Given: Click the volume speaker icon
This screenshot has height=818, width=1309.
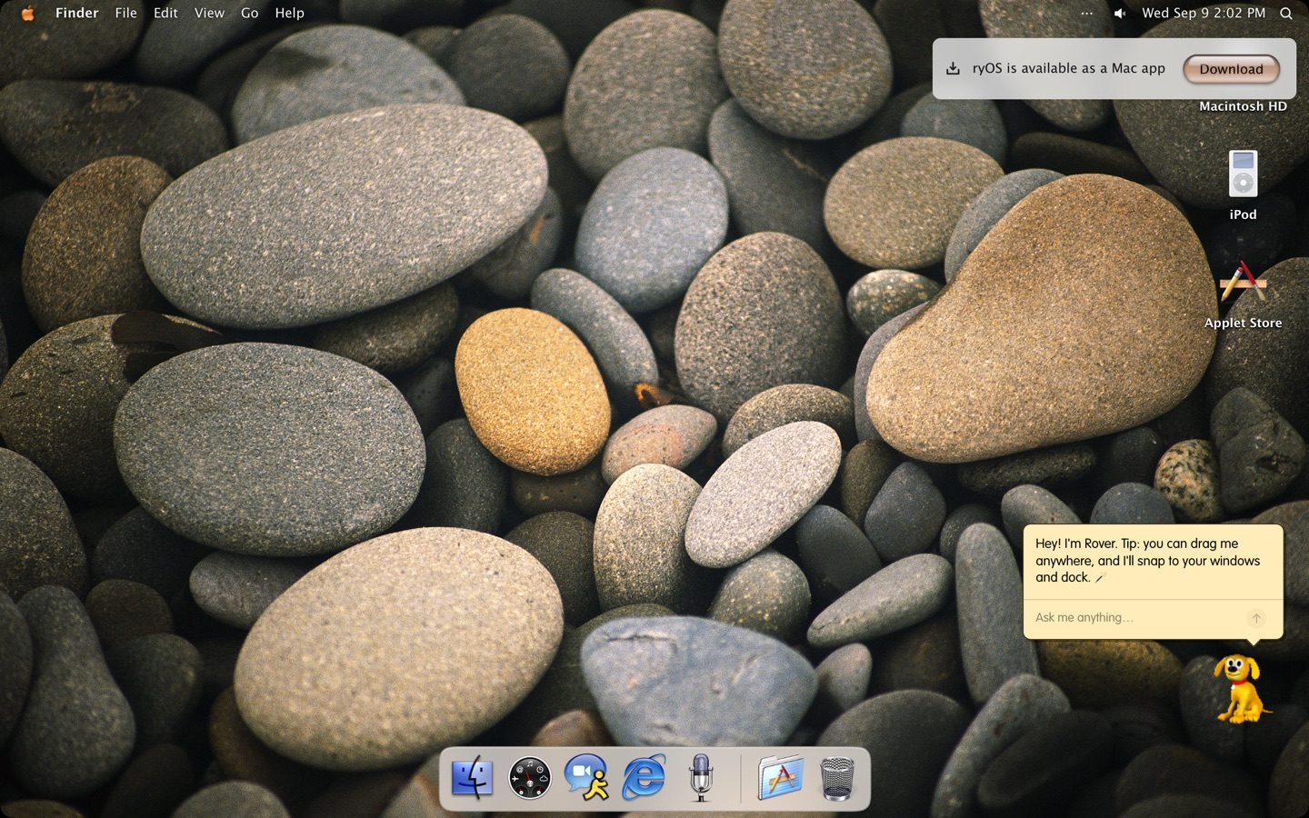Looking at the screenshot, I should (1120, 14).
